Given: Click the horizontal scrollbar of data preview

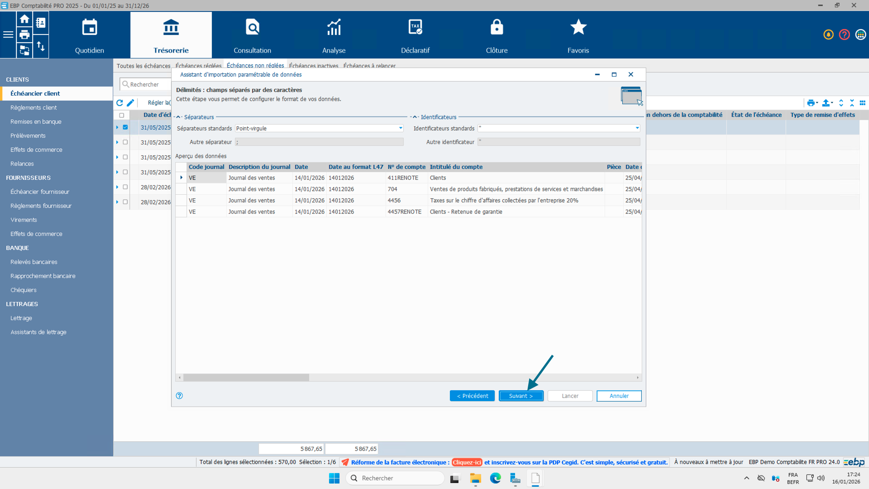Looking at the screenshot, I should point(246,378).
